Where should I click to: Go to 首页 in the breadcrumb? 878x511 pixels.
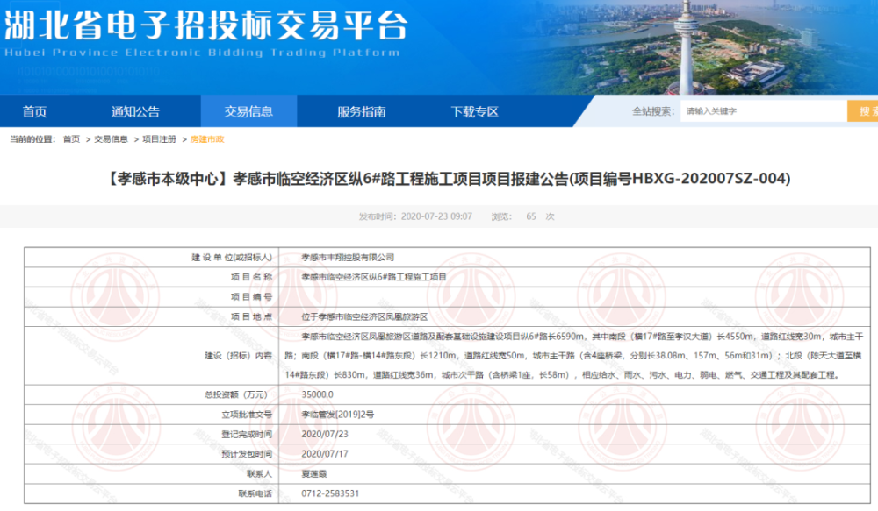[71, 139]
